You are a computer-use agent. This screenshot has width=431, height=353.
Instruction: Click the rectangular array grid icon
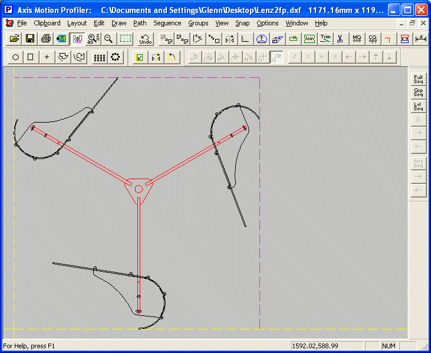[100, 57]
